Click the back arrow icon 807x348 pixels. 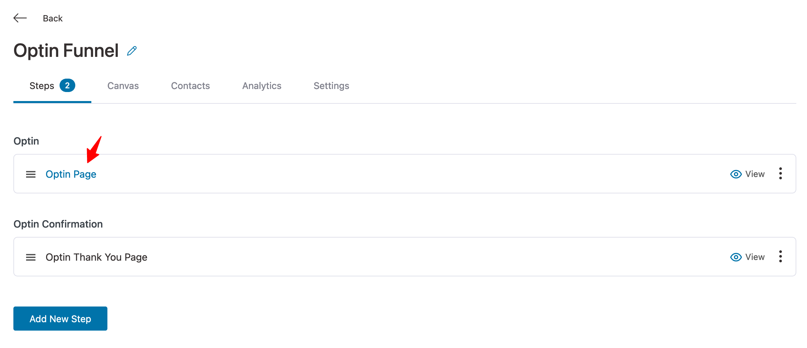click(20, 18)
